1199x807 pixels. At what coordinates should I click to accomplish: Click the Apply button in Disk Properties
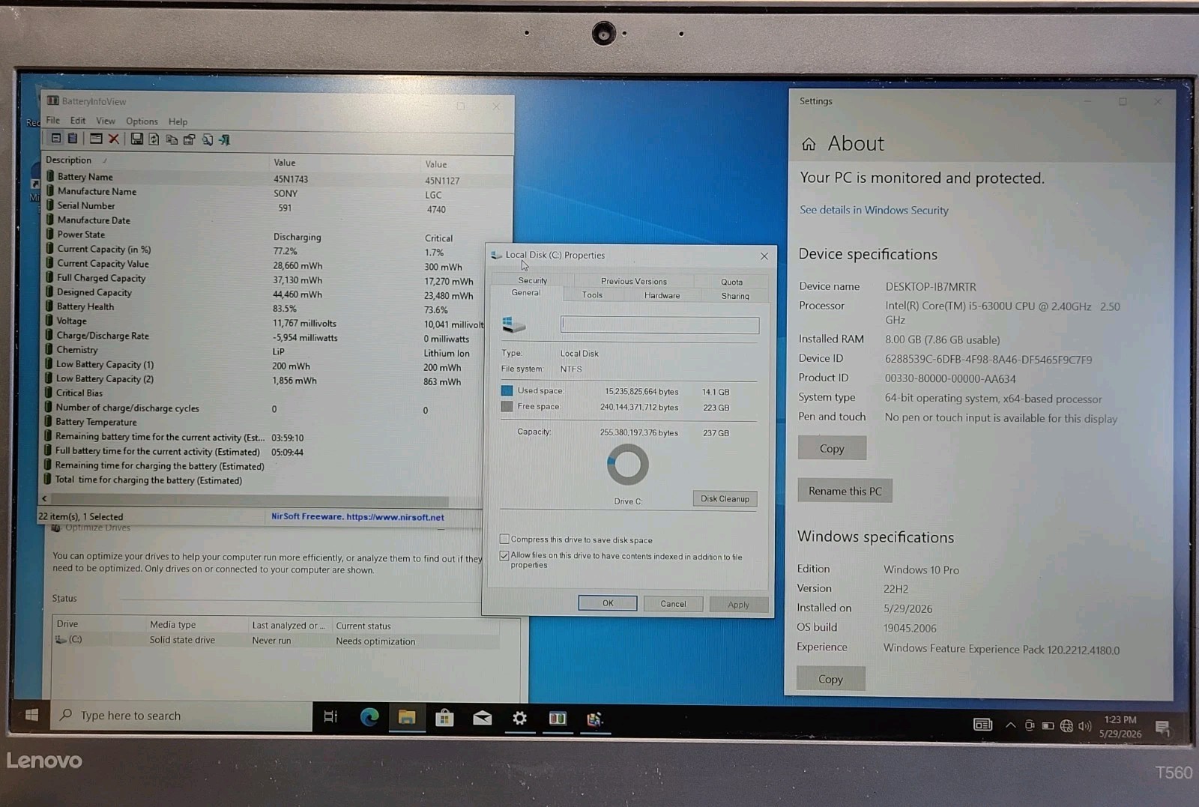738,605
